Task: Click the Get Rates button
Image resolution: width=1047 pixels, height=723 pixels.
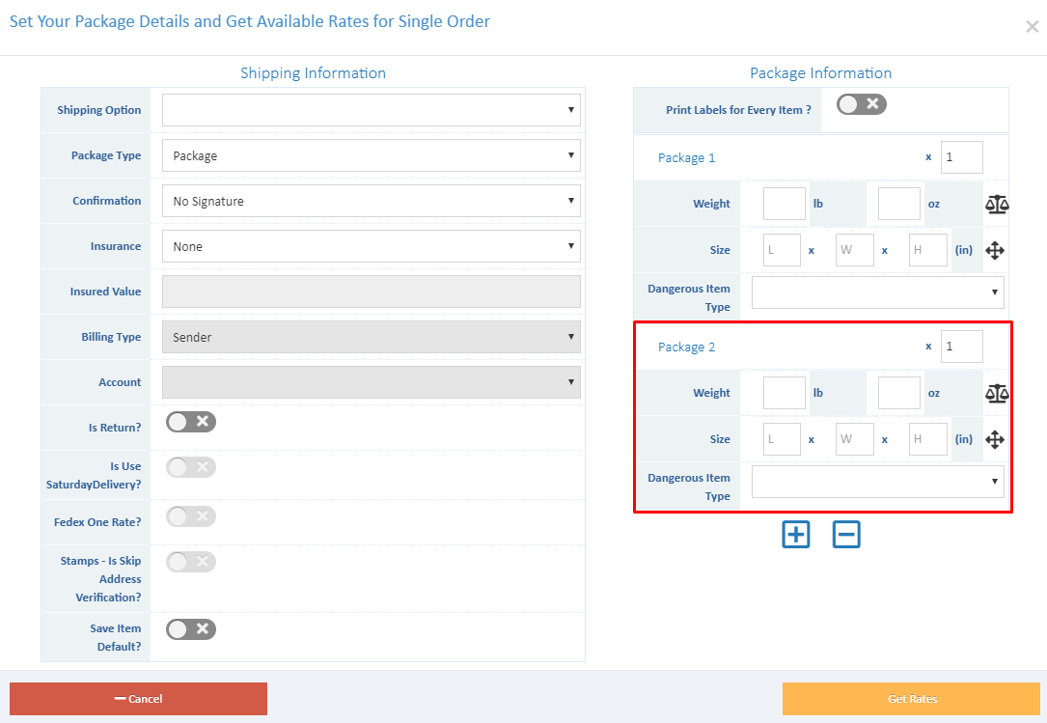Action: pos(911,698)
